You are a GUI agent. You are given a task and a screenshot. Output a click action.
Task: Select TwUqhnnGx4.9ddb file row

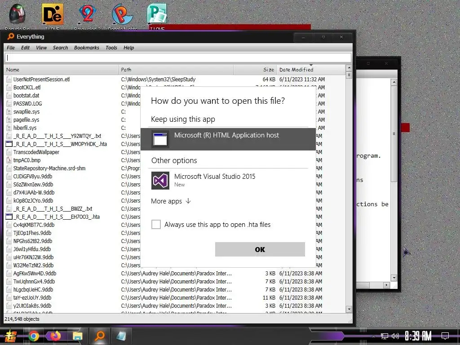[x=175, y=281]
